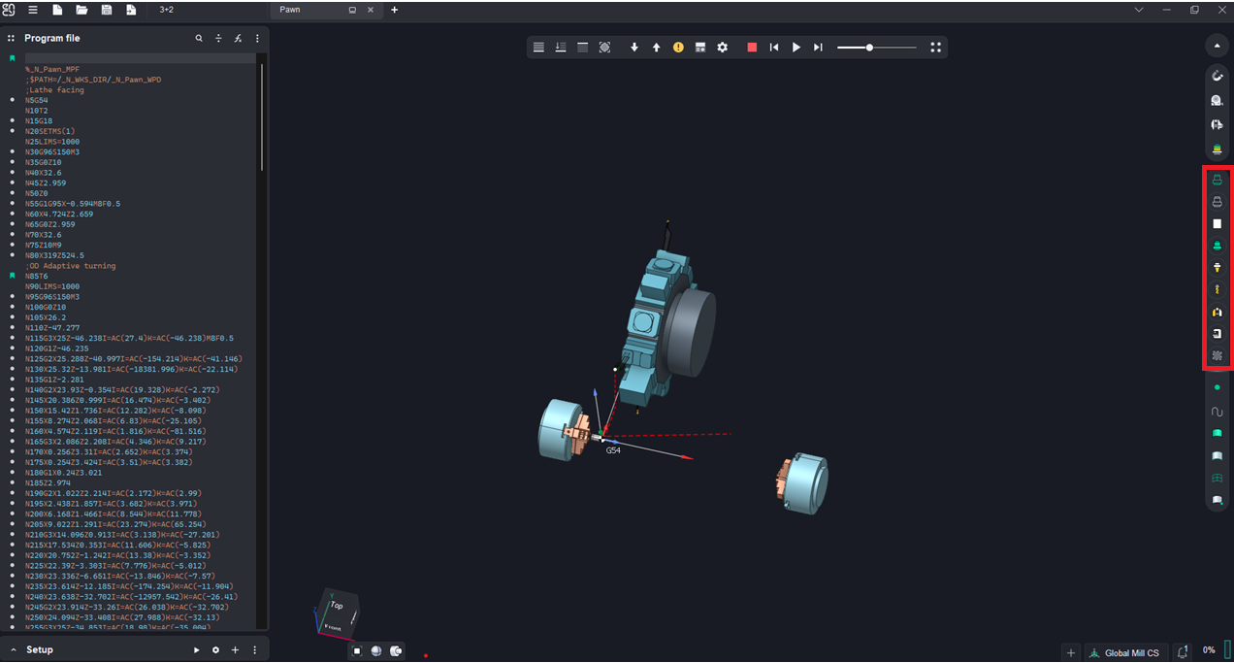The width and height of the screenshot is (1234, 663).
Task: Adjust the simulation speed slider
Action: click(869, 48)
